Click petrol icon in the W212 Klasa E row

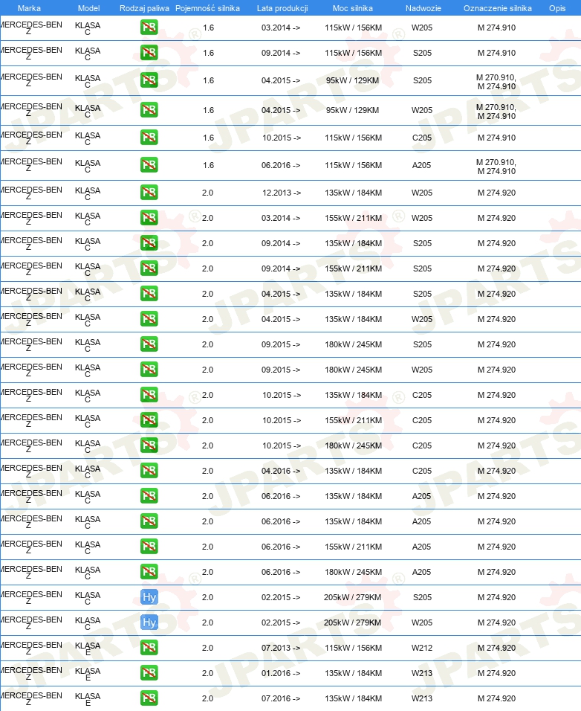[149, 648]
